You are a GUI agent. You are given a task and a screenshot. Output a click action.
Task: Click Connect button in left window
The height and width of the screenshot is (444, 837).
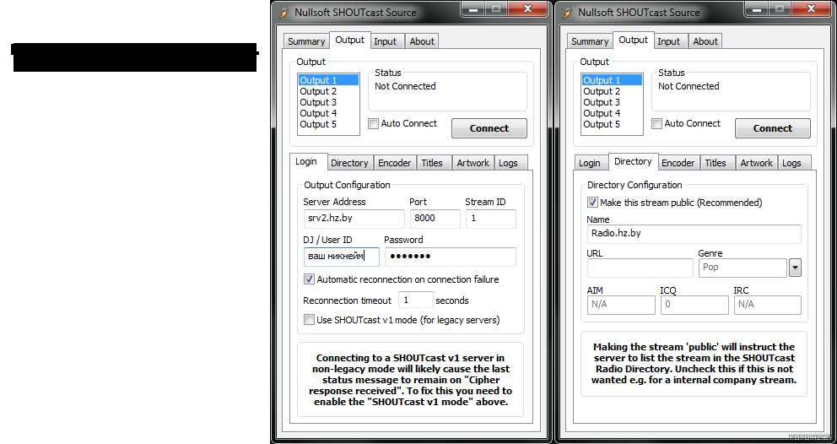(x=489, y=128)
